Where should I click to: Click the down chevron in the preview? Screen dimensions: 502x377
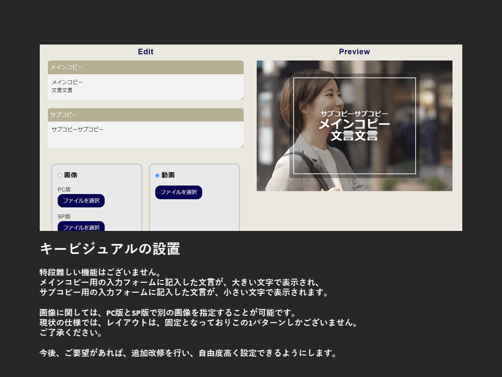(354, 184)
